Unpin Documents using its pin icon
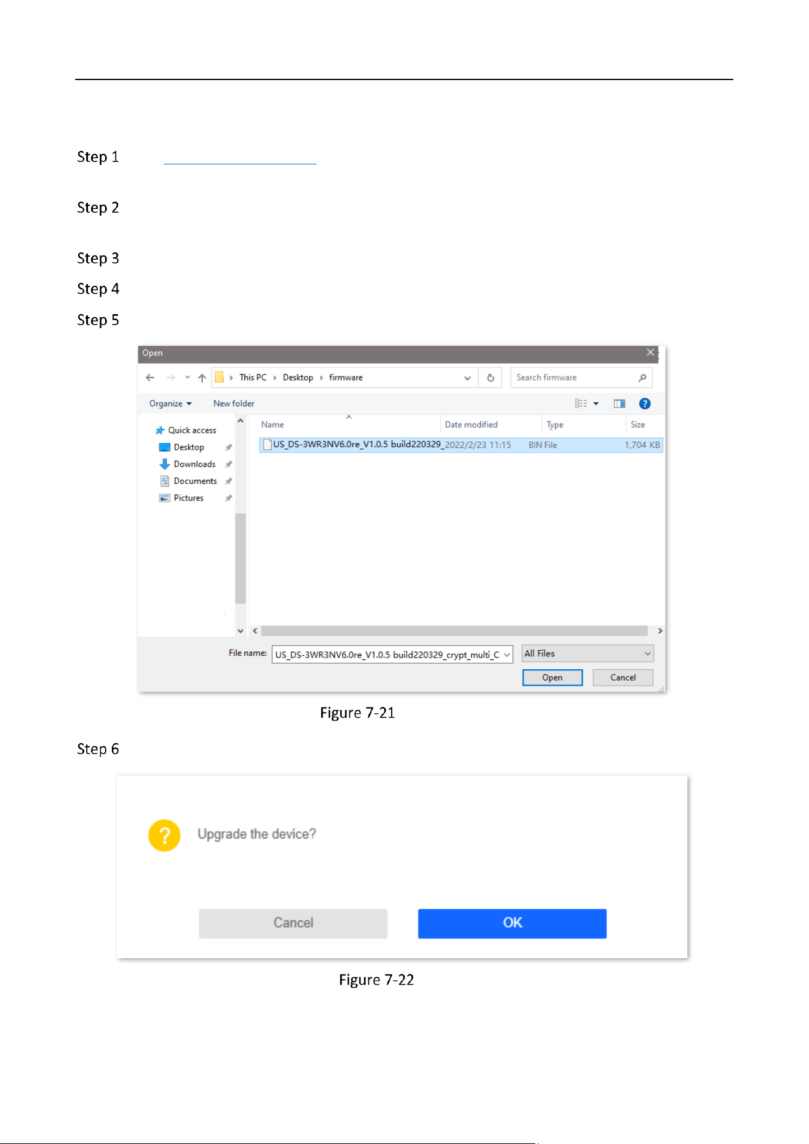Viewport: 809px width, 1144px height. click(x=229, y=481)
